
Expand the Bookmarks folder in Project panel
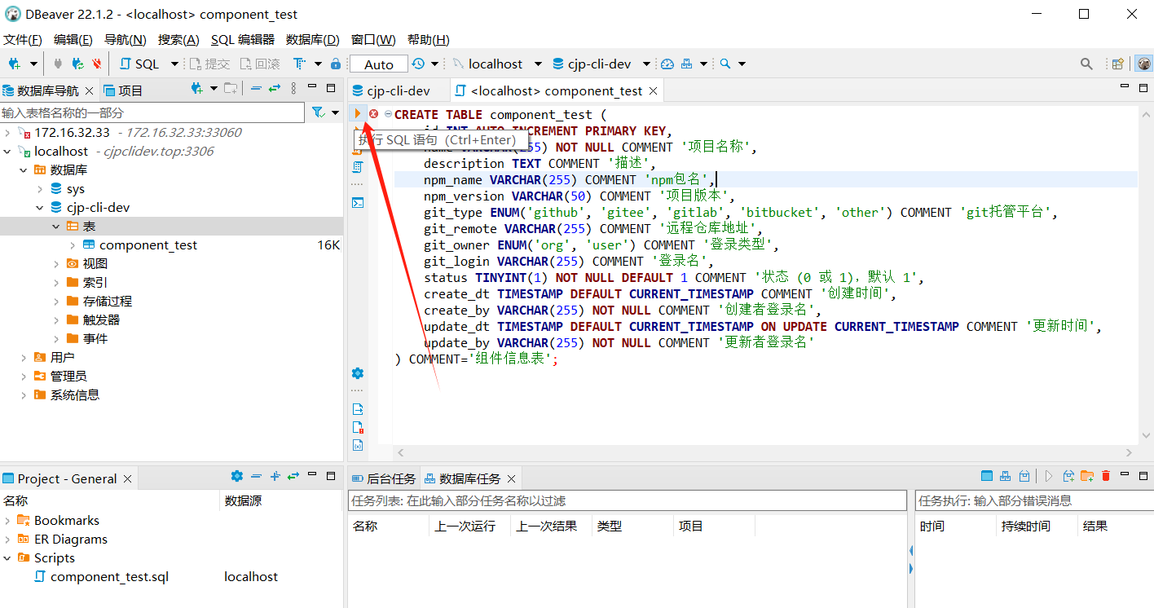[7, 521]
